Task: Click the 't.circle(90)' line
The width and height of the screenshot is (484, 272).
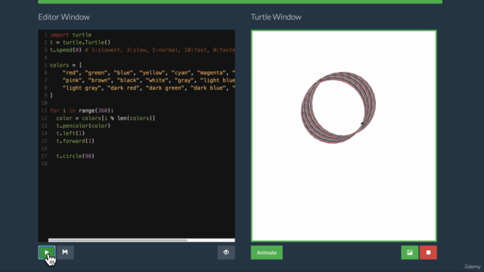Action: click(76, 156)
